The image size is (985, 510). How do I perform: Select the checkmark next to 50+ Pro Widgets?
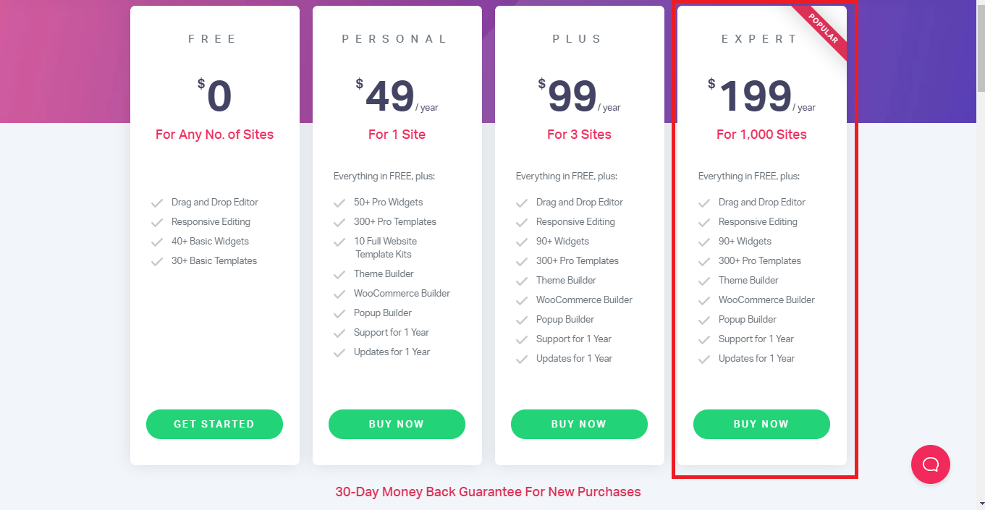tap(339, 202)
